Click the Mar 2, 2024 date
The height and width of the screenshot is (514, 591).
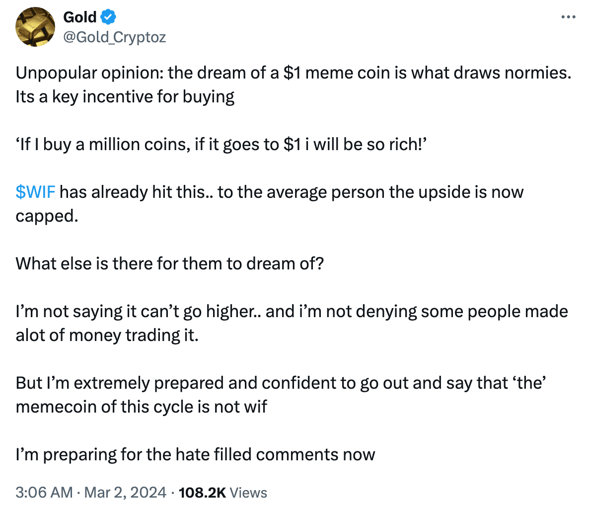(125, 492)
